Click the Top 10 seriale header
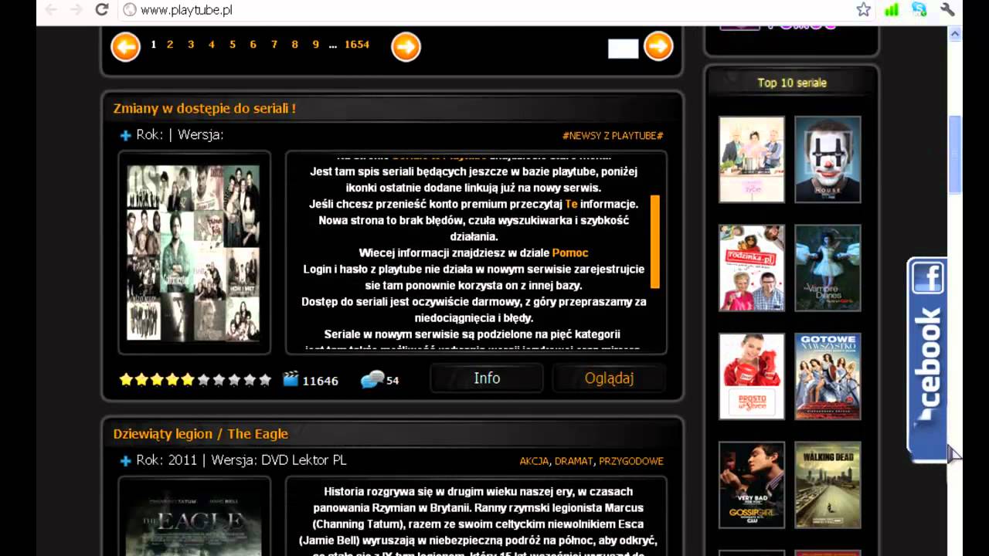The height and width of the screenshot is (556, 989). point(792,83)
